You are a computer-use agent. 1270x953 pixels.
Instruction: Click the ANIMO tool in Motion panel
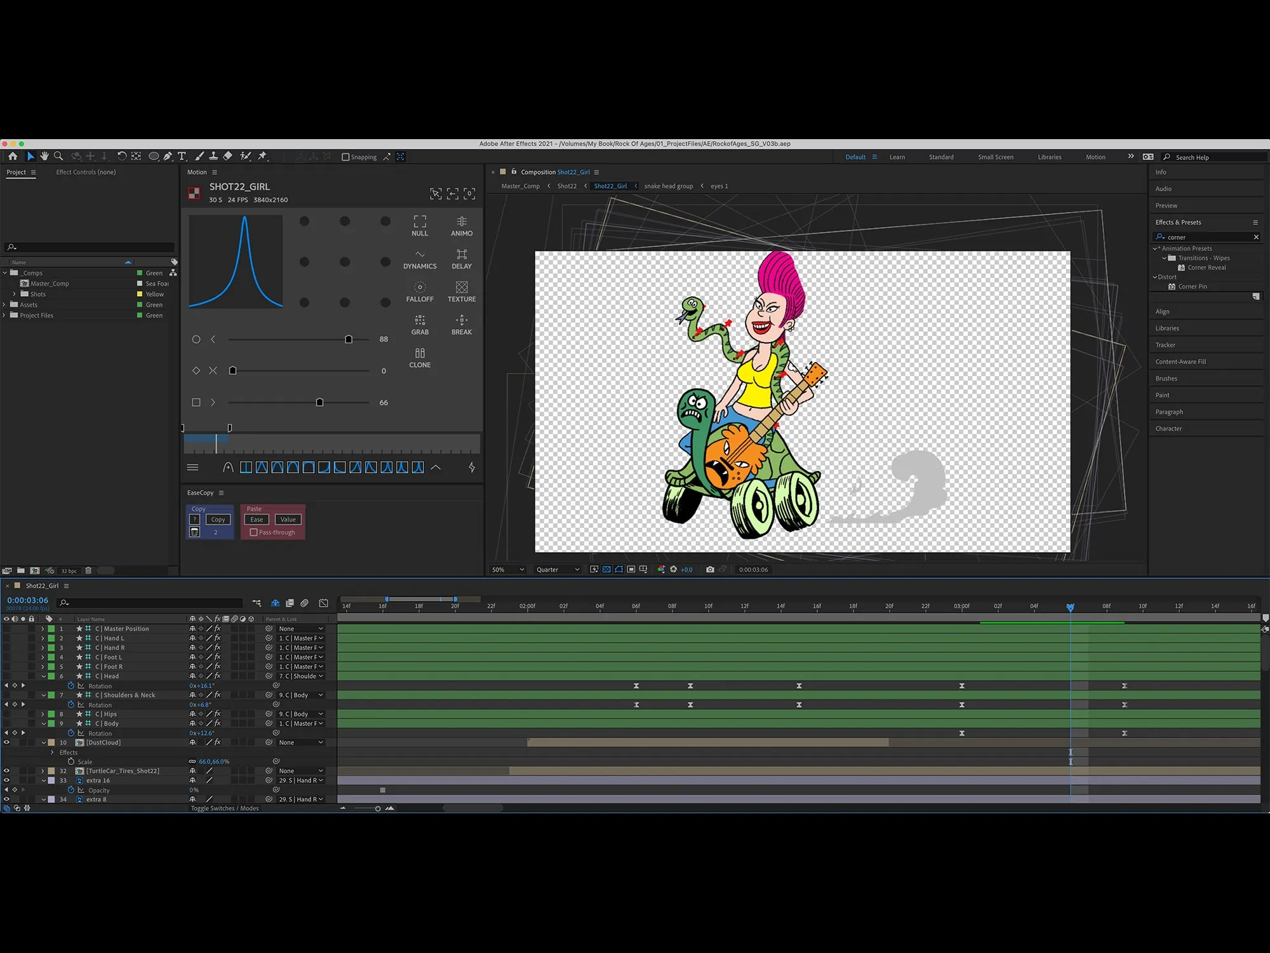tap(462, 226)
